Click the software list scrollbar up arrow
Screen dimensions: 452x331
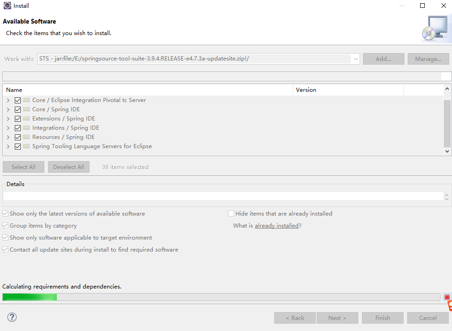[x=447, y=89]
